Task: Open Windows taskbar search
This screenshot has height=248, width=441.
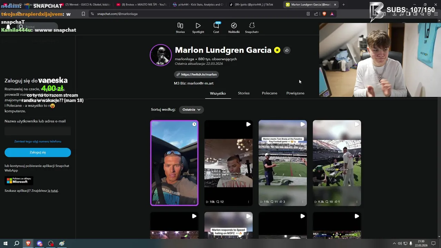Action: (17, 244)
